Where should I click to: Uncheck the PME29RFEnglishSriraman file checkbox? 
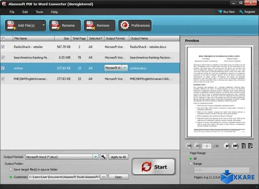click(x=3, y=79)
